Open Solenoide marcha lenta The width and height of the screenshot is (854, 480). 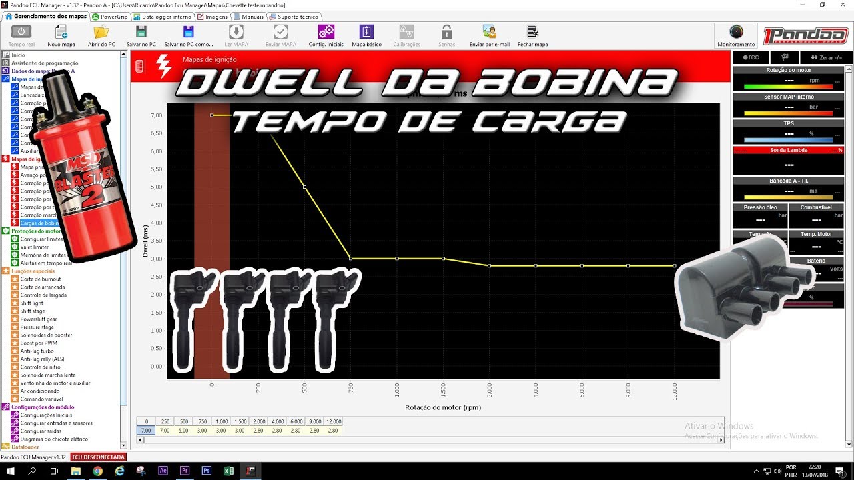[49, 375]
